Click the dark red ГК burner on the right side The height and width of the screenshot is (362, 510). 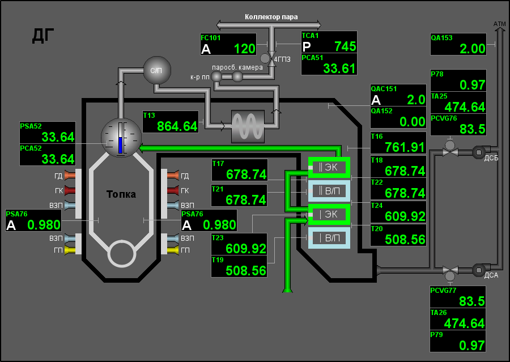(173, 190)
